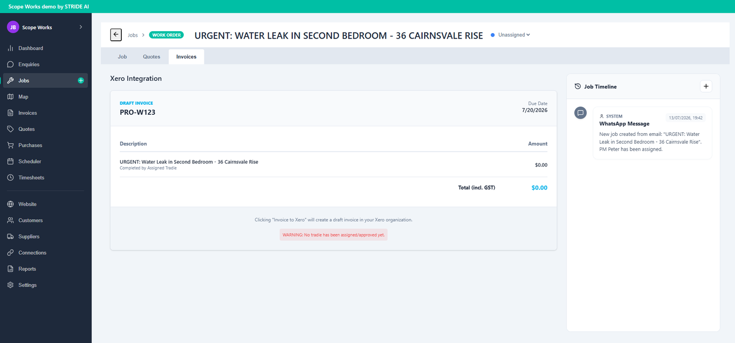Image resolution: width=735 pixels, height=343 pixels.
Task: Click the Dashboard bar chart icon
Action: click(x=11, y=48)
